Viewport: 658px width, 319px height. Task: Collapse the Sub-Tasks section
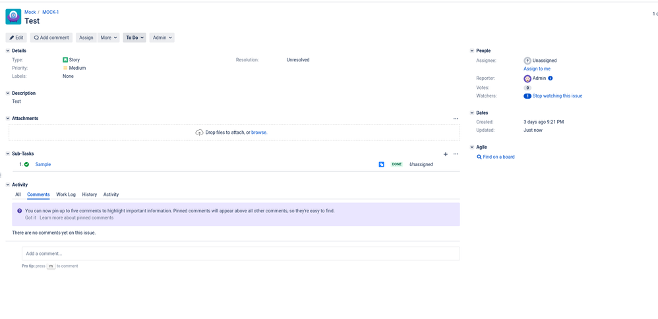(7, 154)
